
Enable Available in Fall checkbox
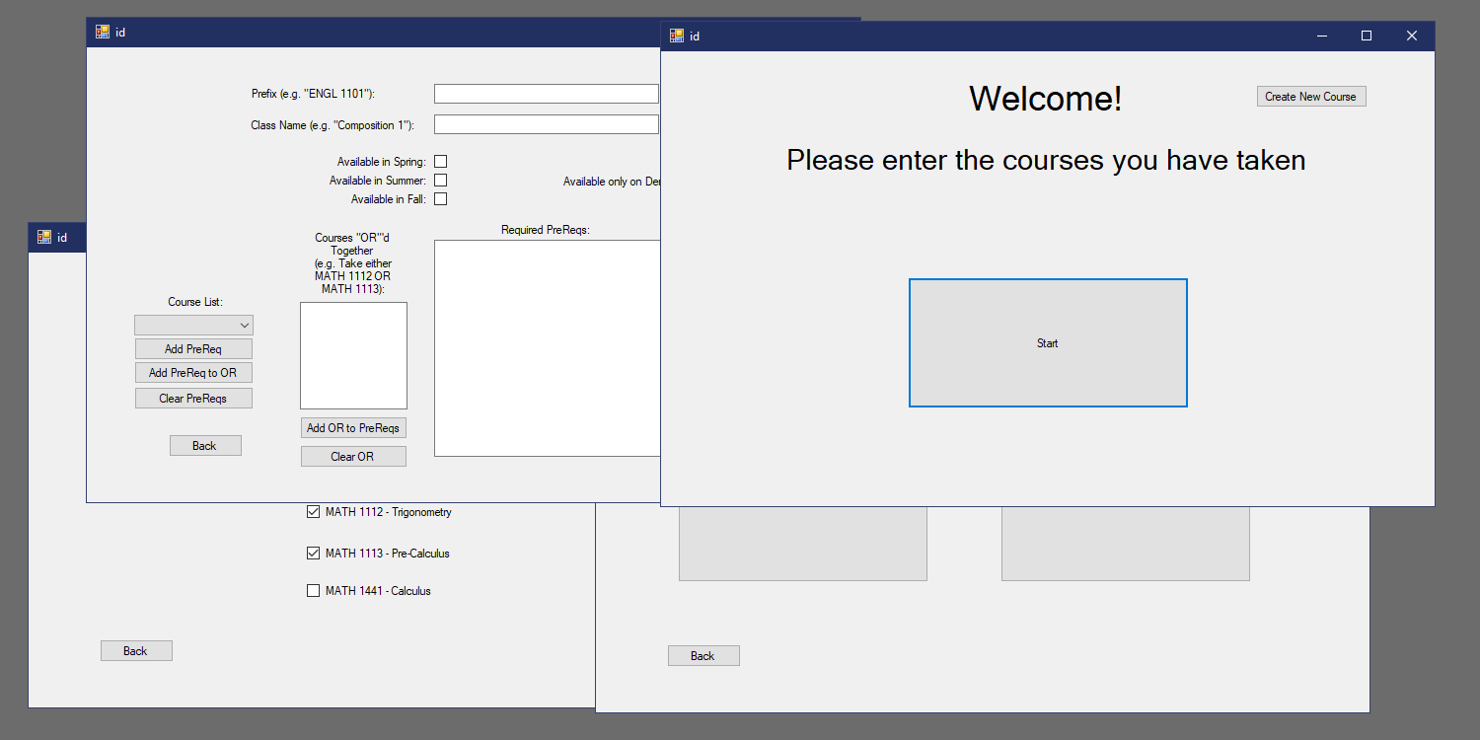(441, 199)
